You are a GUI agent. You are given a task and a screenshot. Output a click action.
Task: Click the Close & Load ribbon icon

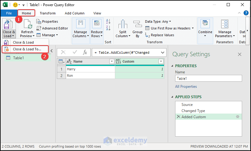pyautogui.click(x=8, y=25)
